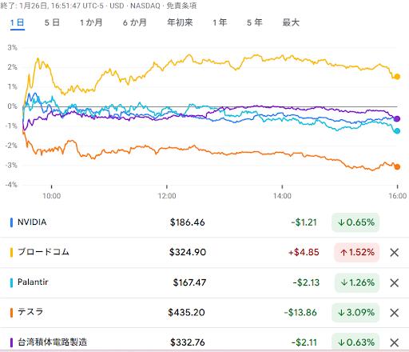Click the purple endpoint dot on chart
Viewport: 409px width, 352px height.
397,118
